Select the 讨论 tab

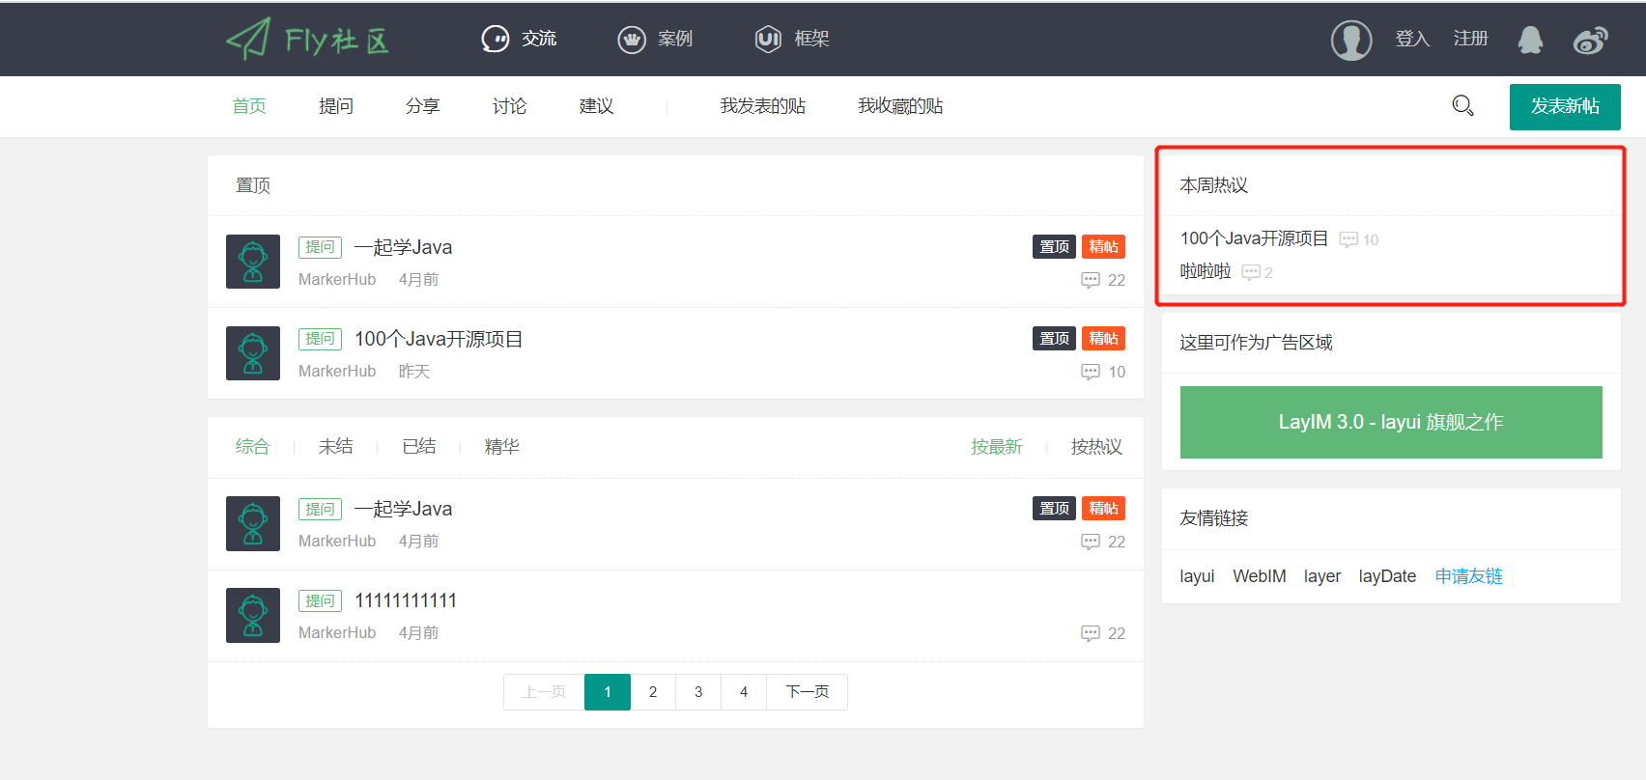[x=510, y=106]
